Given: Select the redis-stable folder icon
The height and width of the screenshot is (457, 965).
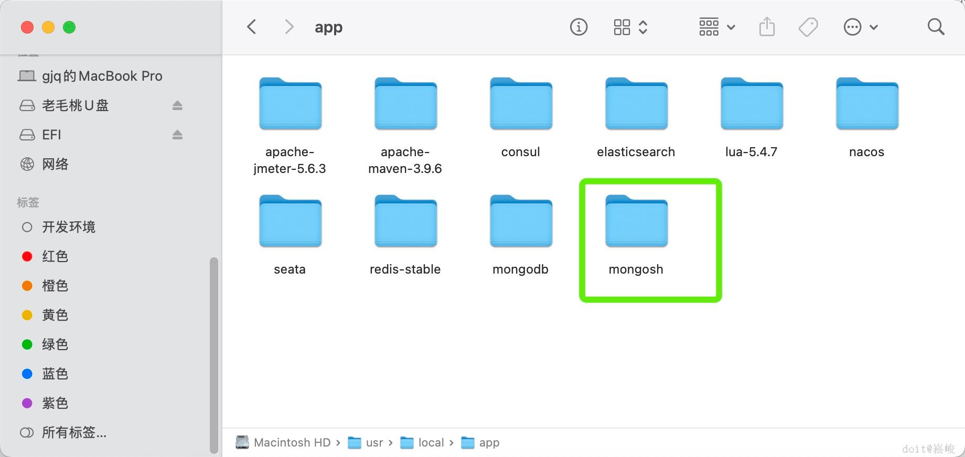Looking at the screenshot, I should pos(405,221).
